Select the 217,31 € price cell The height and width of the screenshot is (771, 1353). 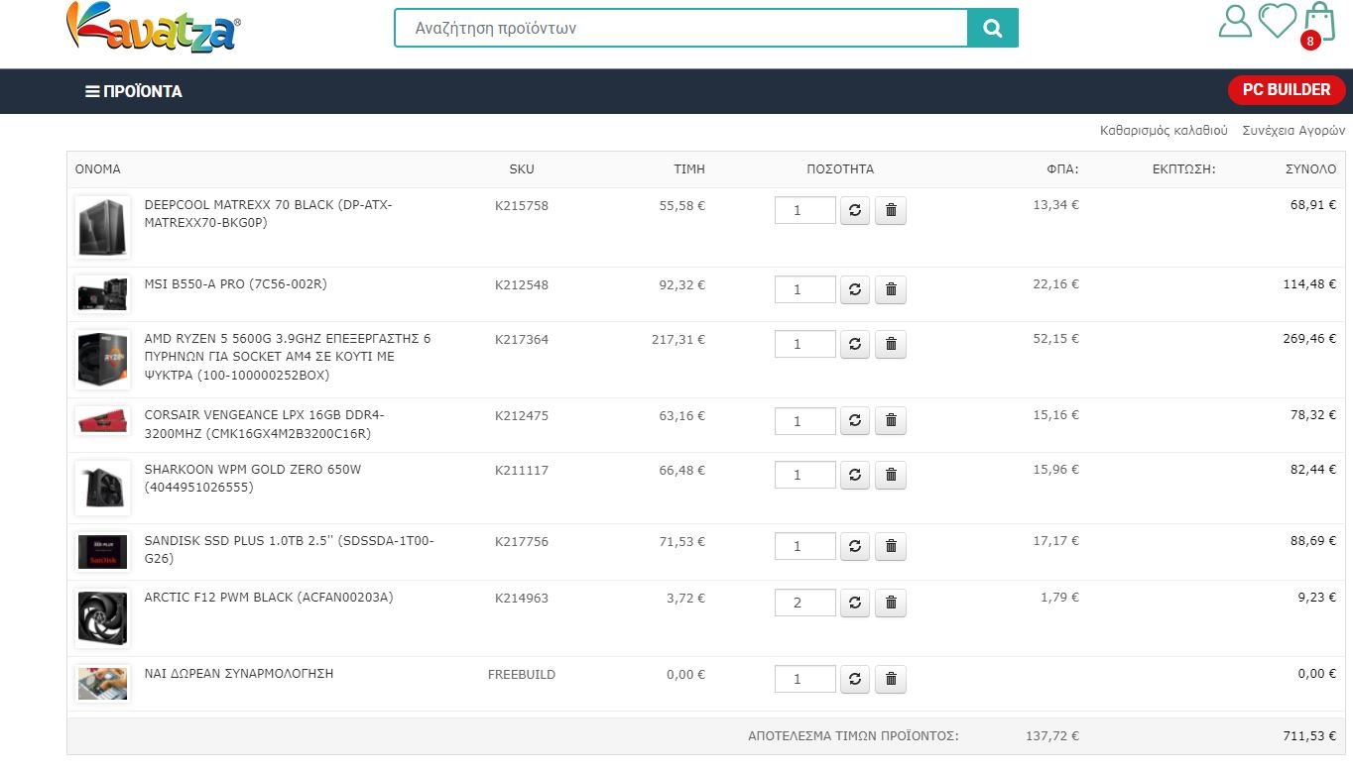click(x=678, y=339)
